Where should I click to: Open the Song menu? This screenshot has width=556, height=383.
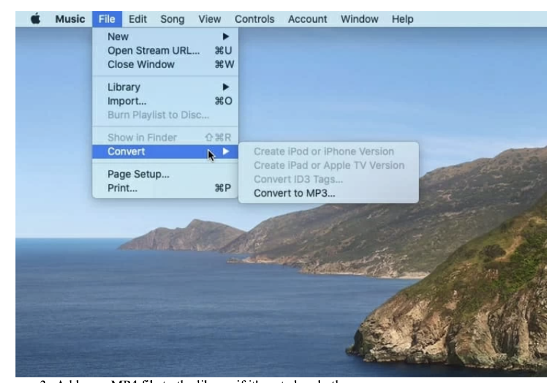(172, 19)
